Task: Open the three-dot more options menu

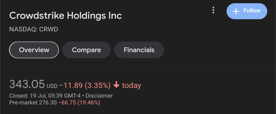Action: (x=213, y=10)
